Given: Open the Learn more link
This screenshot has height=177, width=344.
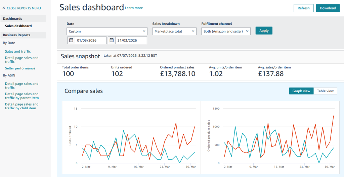Looking at the screenshot, I should point(134,8).
